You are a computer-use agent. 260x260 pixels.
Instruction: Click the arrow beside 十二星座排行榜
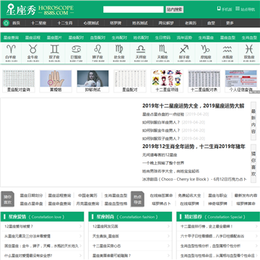click(256, 227)
